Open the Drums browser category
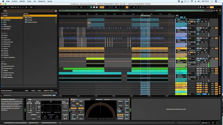 click(5, 37)
